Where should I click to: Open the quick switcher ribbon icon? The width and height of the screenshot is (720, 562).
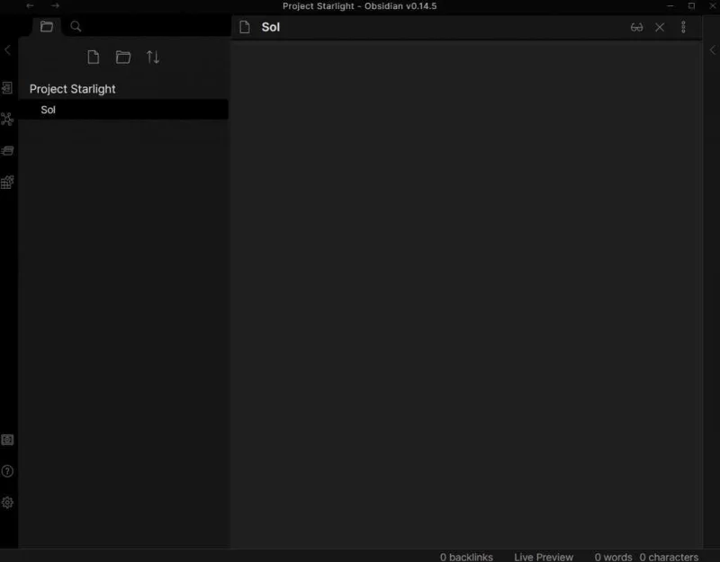point(7,87)
